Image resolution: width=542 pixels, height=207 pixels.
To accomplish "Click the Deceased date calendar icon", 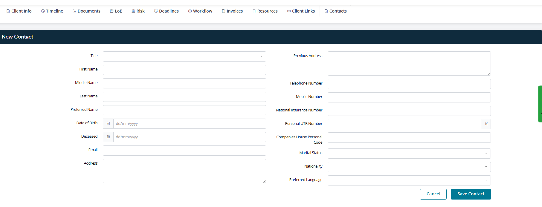I will click(108, 137).
